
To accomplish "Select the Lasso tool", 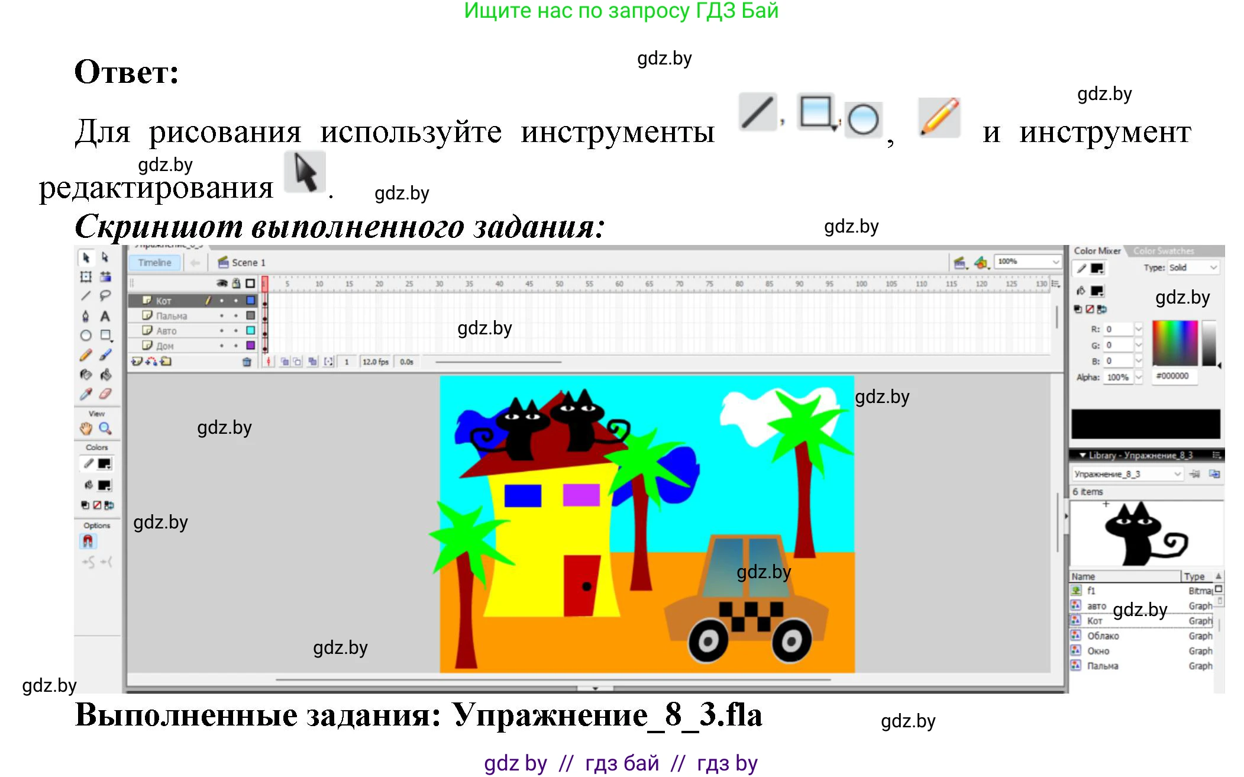I will tap(105, 296).
